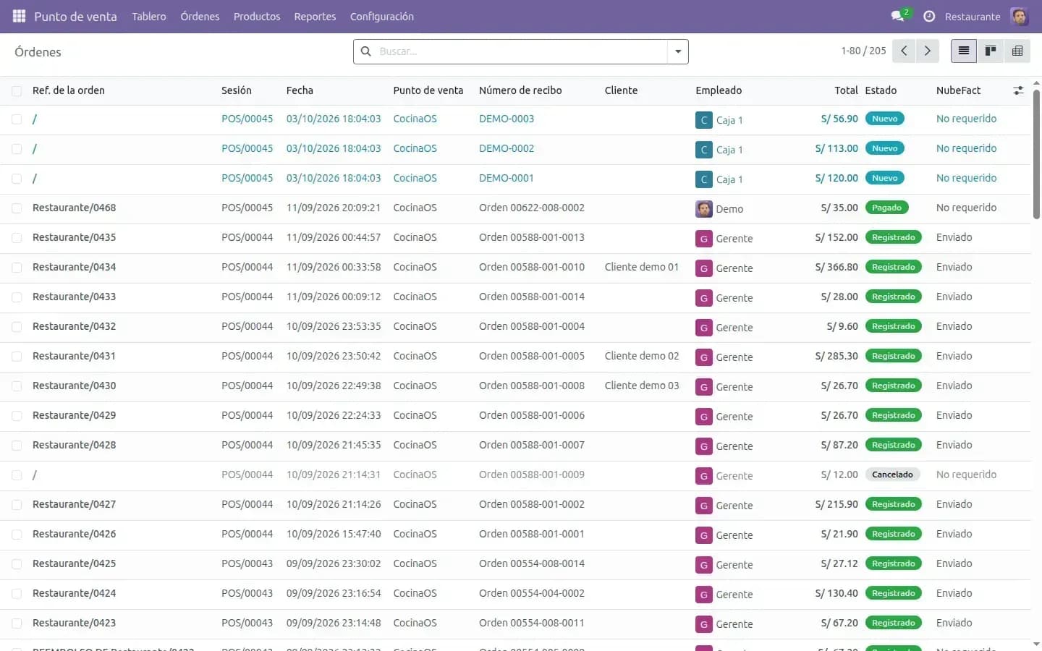Screen dimensions: 1042x651
Task: Open the activities clock icon
Action: (x=929, y=16)
